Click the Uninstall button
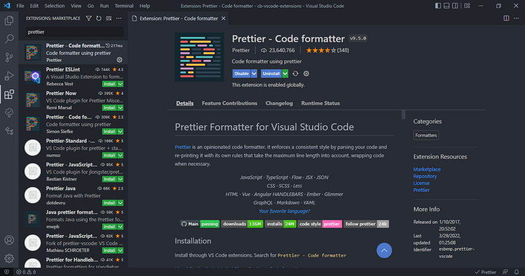This screenshot has height=276, width=525. tap(271, 74)
